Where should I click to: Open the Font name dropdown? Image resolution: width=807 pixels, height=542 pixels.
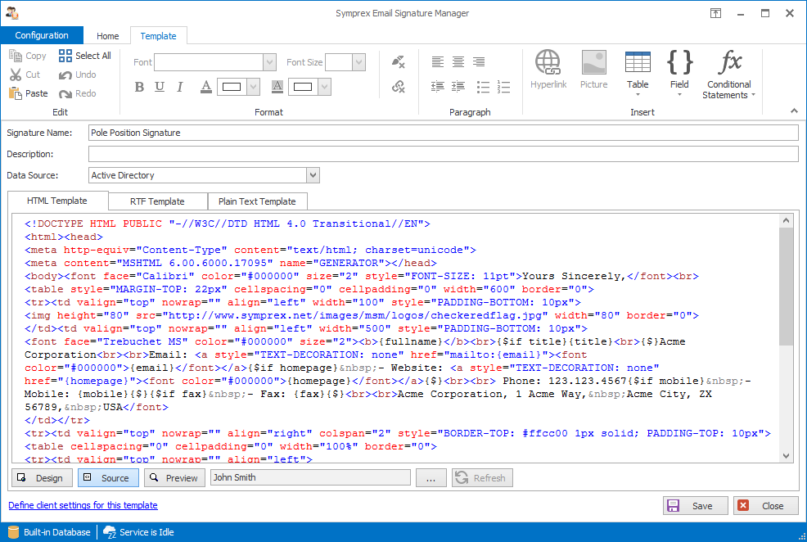pyautogui.click(x=270, y=62)
